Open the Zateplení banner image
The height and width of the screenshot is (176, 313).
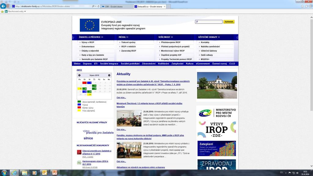point(217,148)
